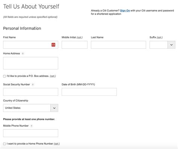Image resolution: width=178 pixels, height=149 pixels.
Task: Select the Last Name text box
Action: click(x=118, y=45)
